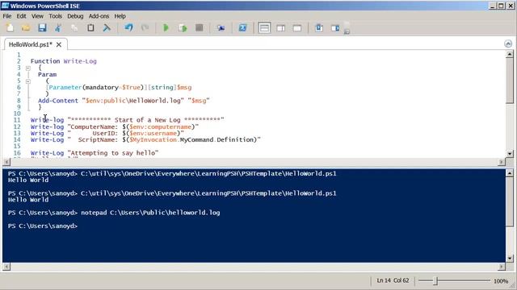Click 'Ln 14 Col 62' status indicator

(x=393, y=280)
